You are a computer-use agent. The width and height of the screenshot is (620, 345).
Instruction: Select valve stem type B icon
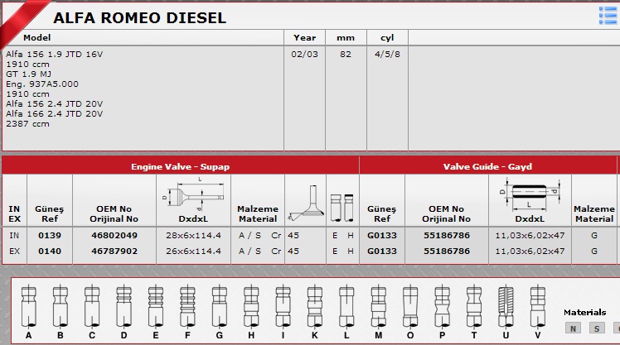point(61,307)
